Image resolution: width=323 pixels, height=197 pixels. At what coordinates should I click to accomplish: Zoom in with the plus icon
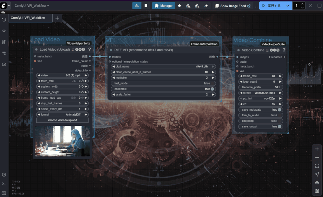tap(317, 149)
